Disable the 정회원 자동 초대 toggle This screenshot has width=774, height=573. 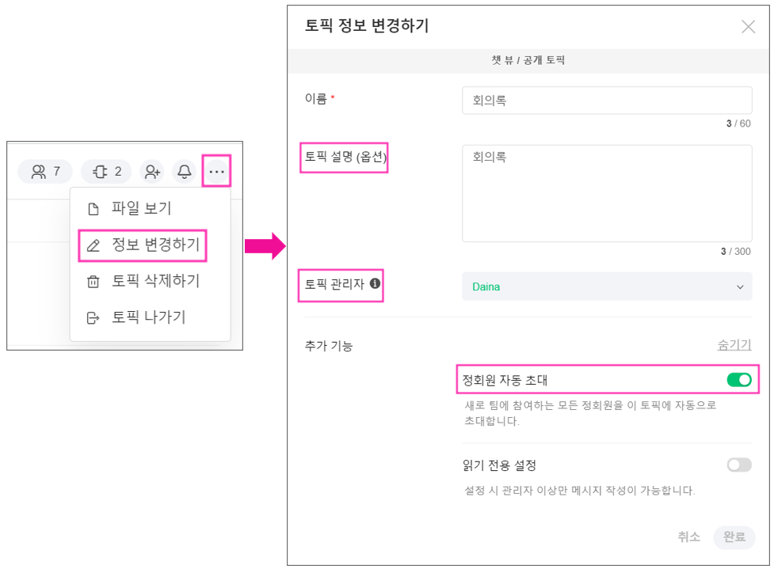[738, 380]
